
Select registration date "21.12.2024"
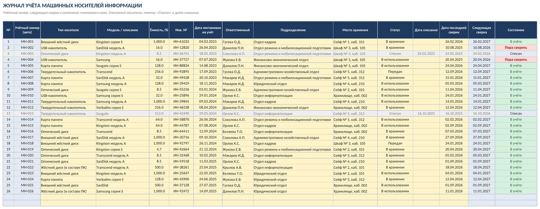click(208, 149)
